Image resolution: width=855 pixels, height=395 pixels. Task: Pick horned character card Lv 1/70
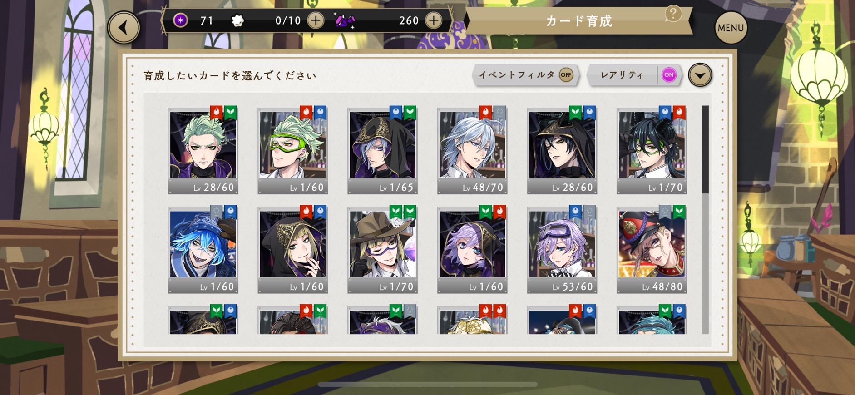[x=652, y=151]
